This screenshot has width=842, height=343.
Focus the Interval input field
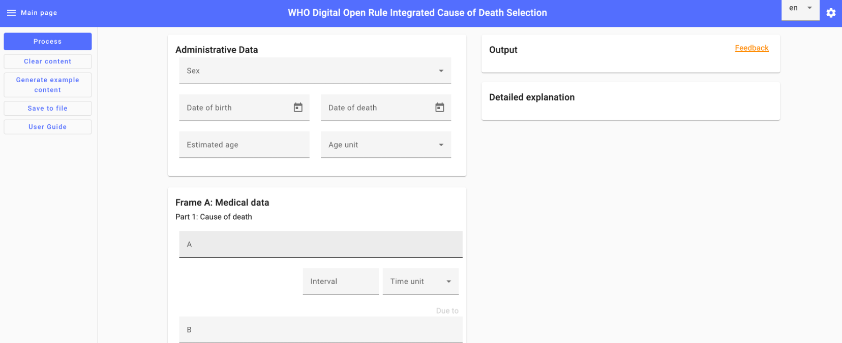pos(341,281)
